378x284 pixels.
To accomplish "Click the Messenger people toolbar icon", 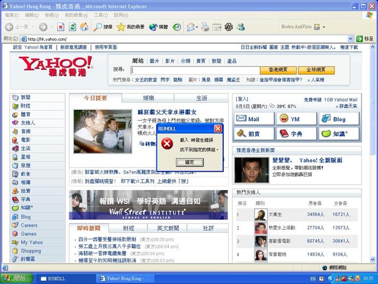I will 241,27.
